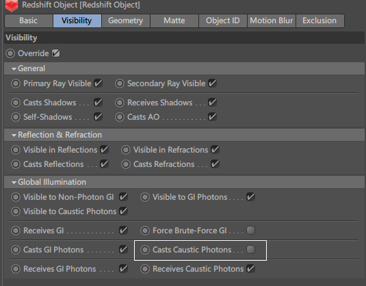
Task: Uncheck Visible to Non-Photon GI
Action: (123, 197)
